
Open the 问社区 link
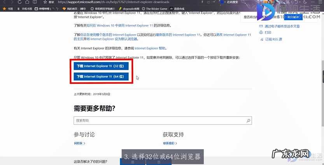(x=80, y=143)
